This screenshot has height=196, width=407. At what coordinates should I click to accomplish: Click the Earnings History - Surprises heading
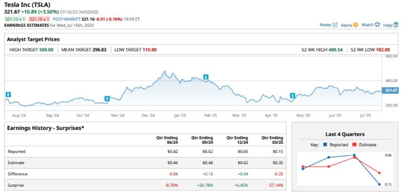[45, 128]
